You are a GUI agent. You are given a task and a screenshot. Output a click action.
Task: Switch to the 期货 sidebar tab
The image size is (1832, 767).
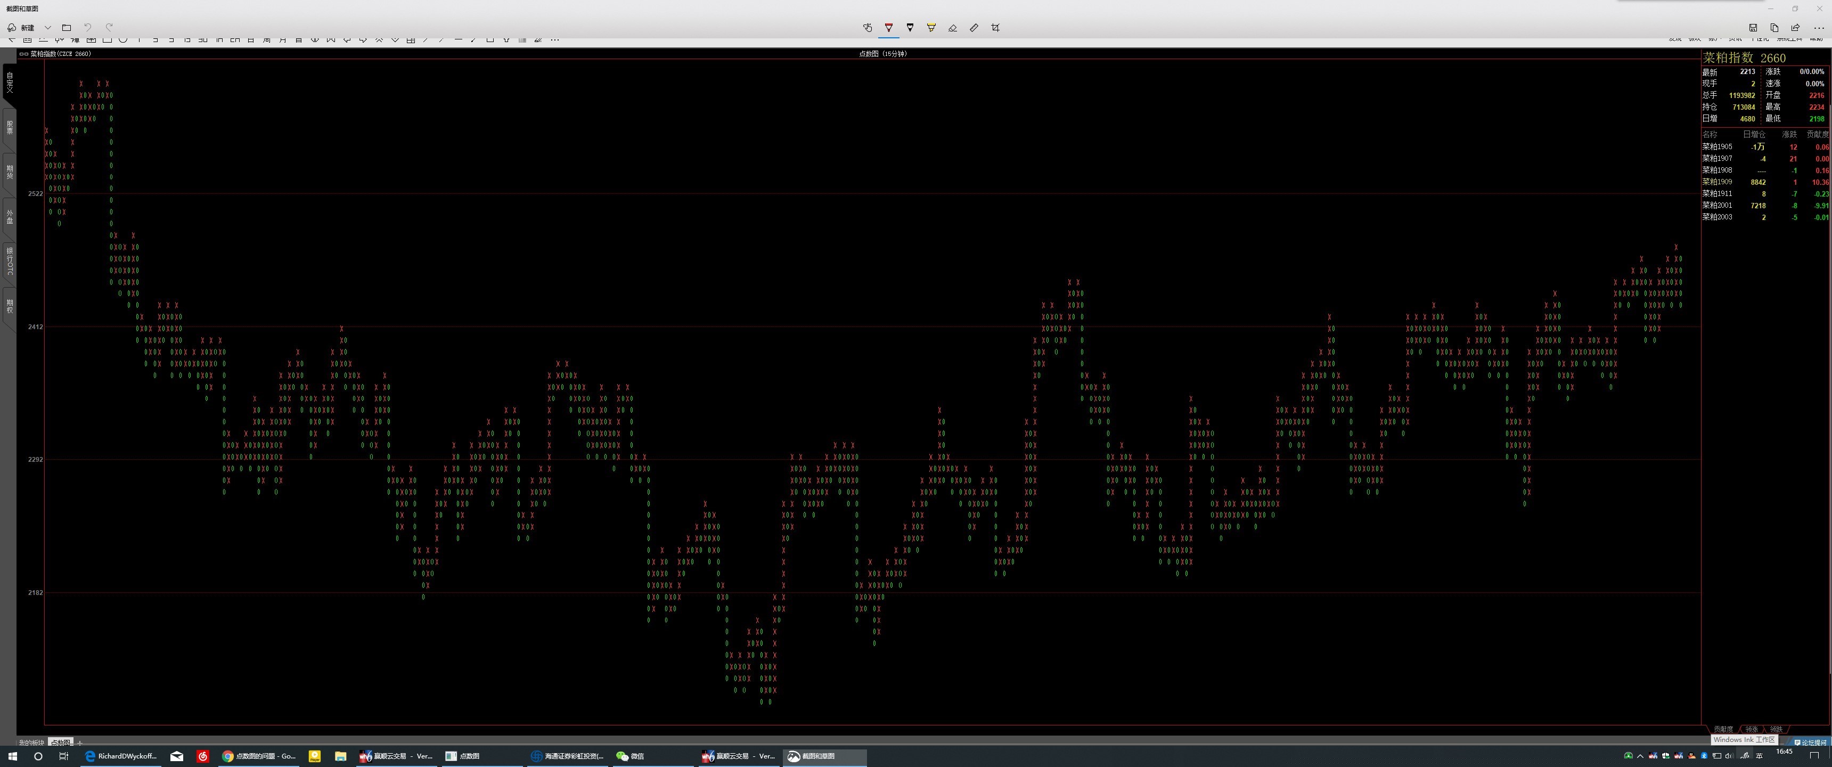tap(9, 172)
